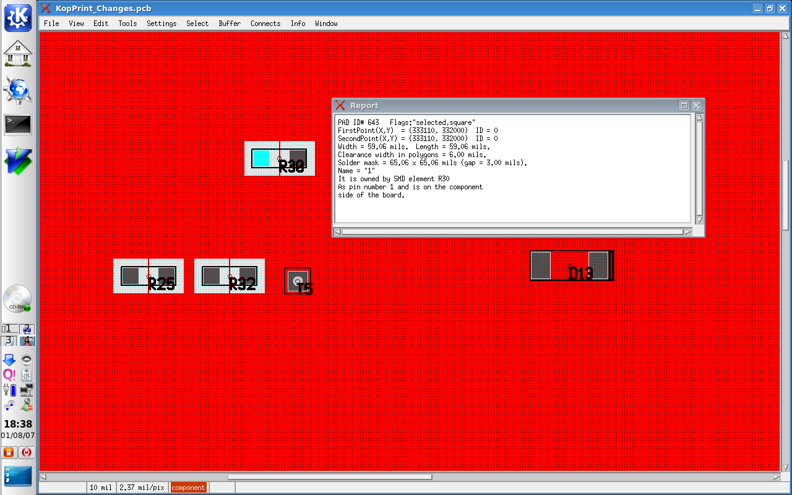Viewport: 792px width, 495px height.
Task: Launch the Konqueror web browser icon
Action: 18,90
